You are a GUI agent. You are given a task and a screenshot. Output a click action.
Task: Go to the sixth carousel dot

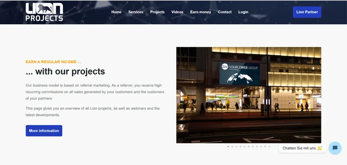click(249, 146)
